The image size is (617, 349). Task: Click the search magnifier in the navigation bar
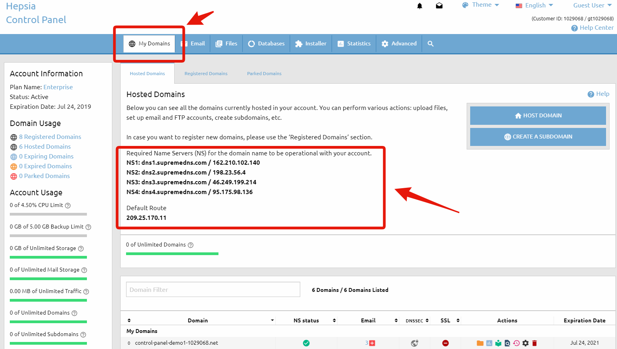pyautogui.click(x=430, y=44)
